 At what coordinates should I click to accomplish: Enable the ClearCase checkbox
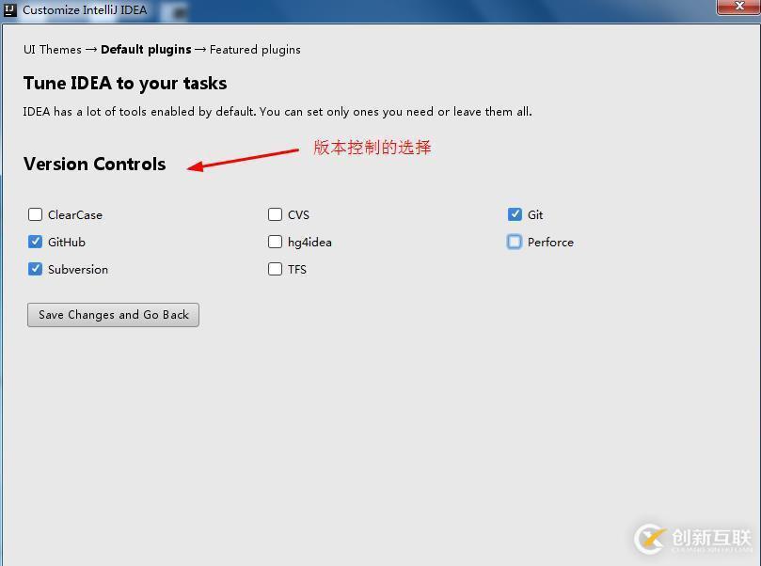click(36, 214)
